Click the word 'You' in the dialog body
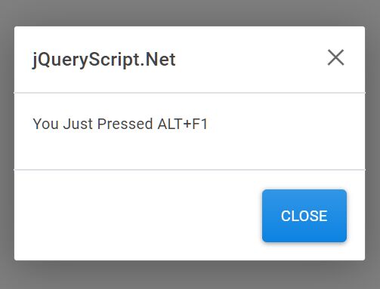380x289 pixels. tap(46, 124)
